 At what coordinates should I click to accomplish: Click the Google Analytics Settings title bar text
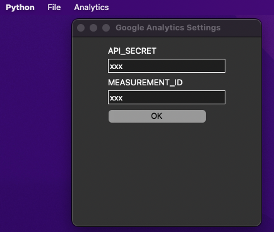(x=168, y=28)
